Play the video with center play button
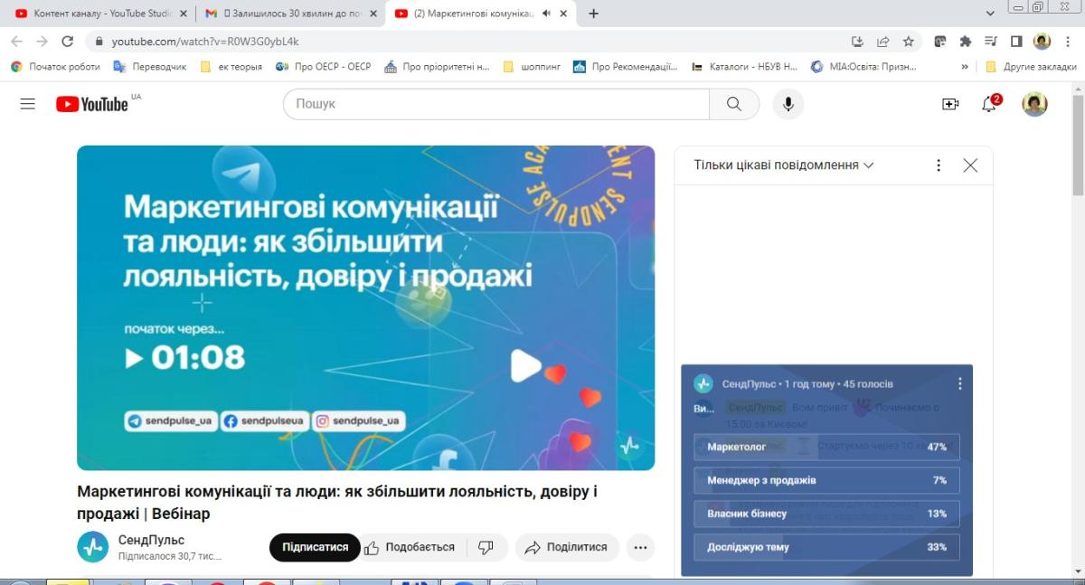1085x585 pixels. tap(525, 365)
